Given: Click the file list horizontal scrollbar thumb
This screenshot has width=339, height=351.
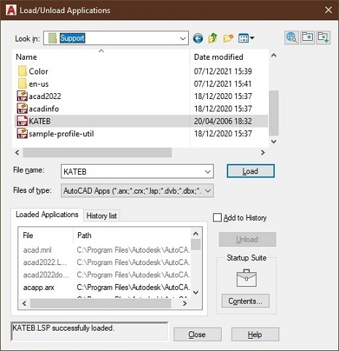Looking at the screenshot, I should pyautogui.click(x=98, y=153).
